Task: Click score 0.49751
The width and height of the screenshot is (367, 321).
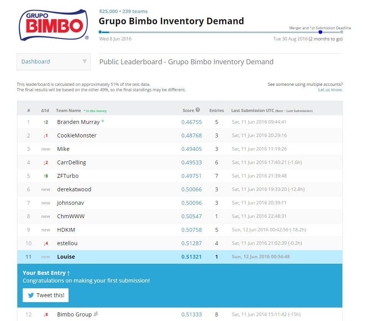Action: 191,176
